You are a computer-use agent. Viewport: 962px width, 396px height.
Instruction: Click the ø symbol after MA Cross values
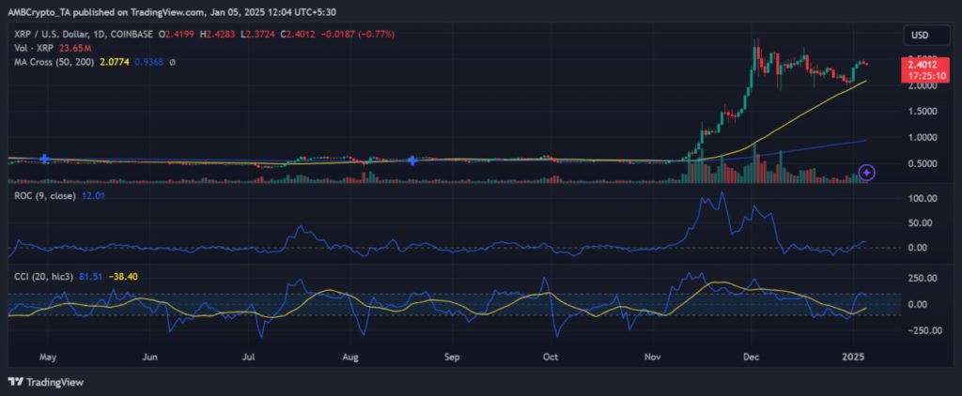point(172,62)
